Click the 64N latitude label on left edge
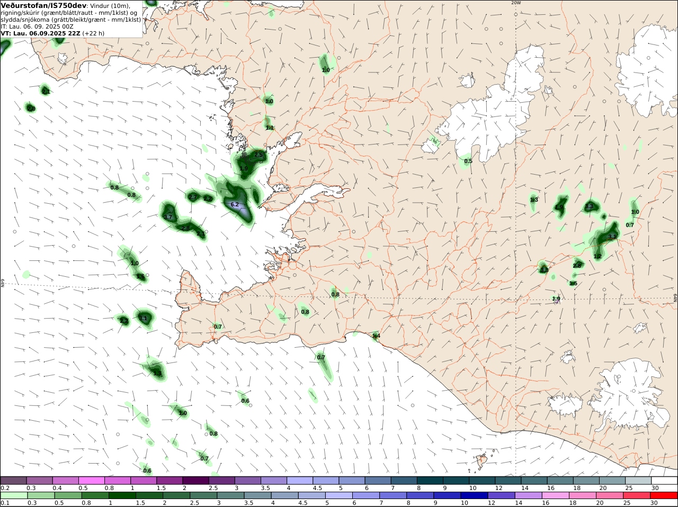This screenshot has height=507, width=678. (3, 283)
